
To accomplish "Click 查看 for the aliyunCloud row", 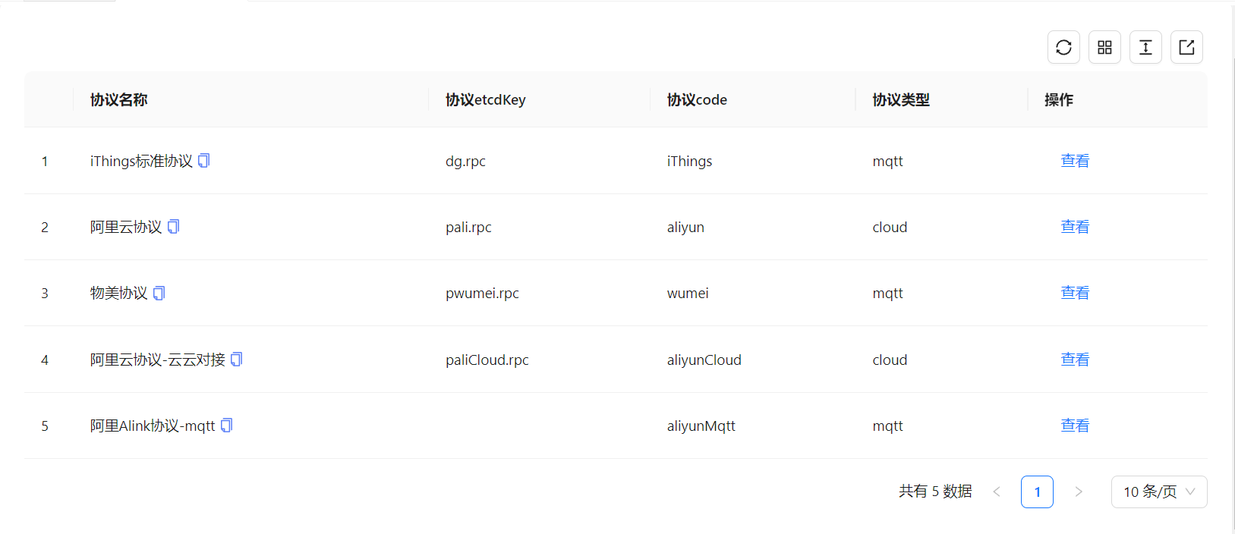I will [x=1074, y=360].
